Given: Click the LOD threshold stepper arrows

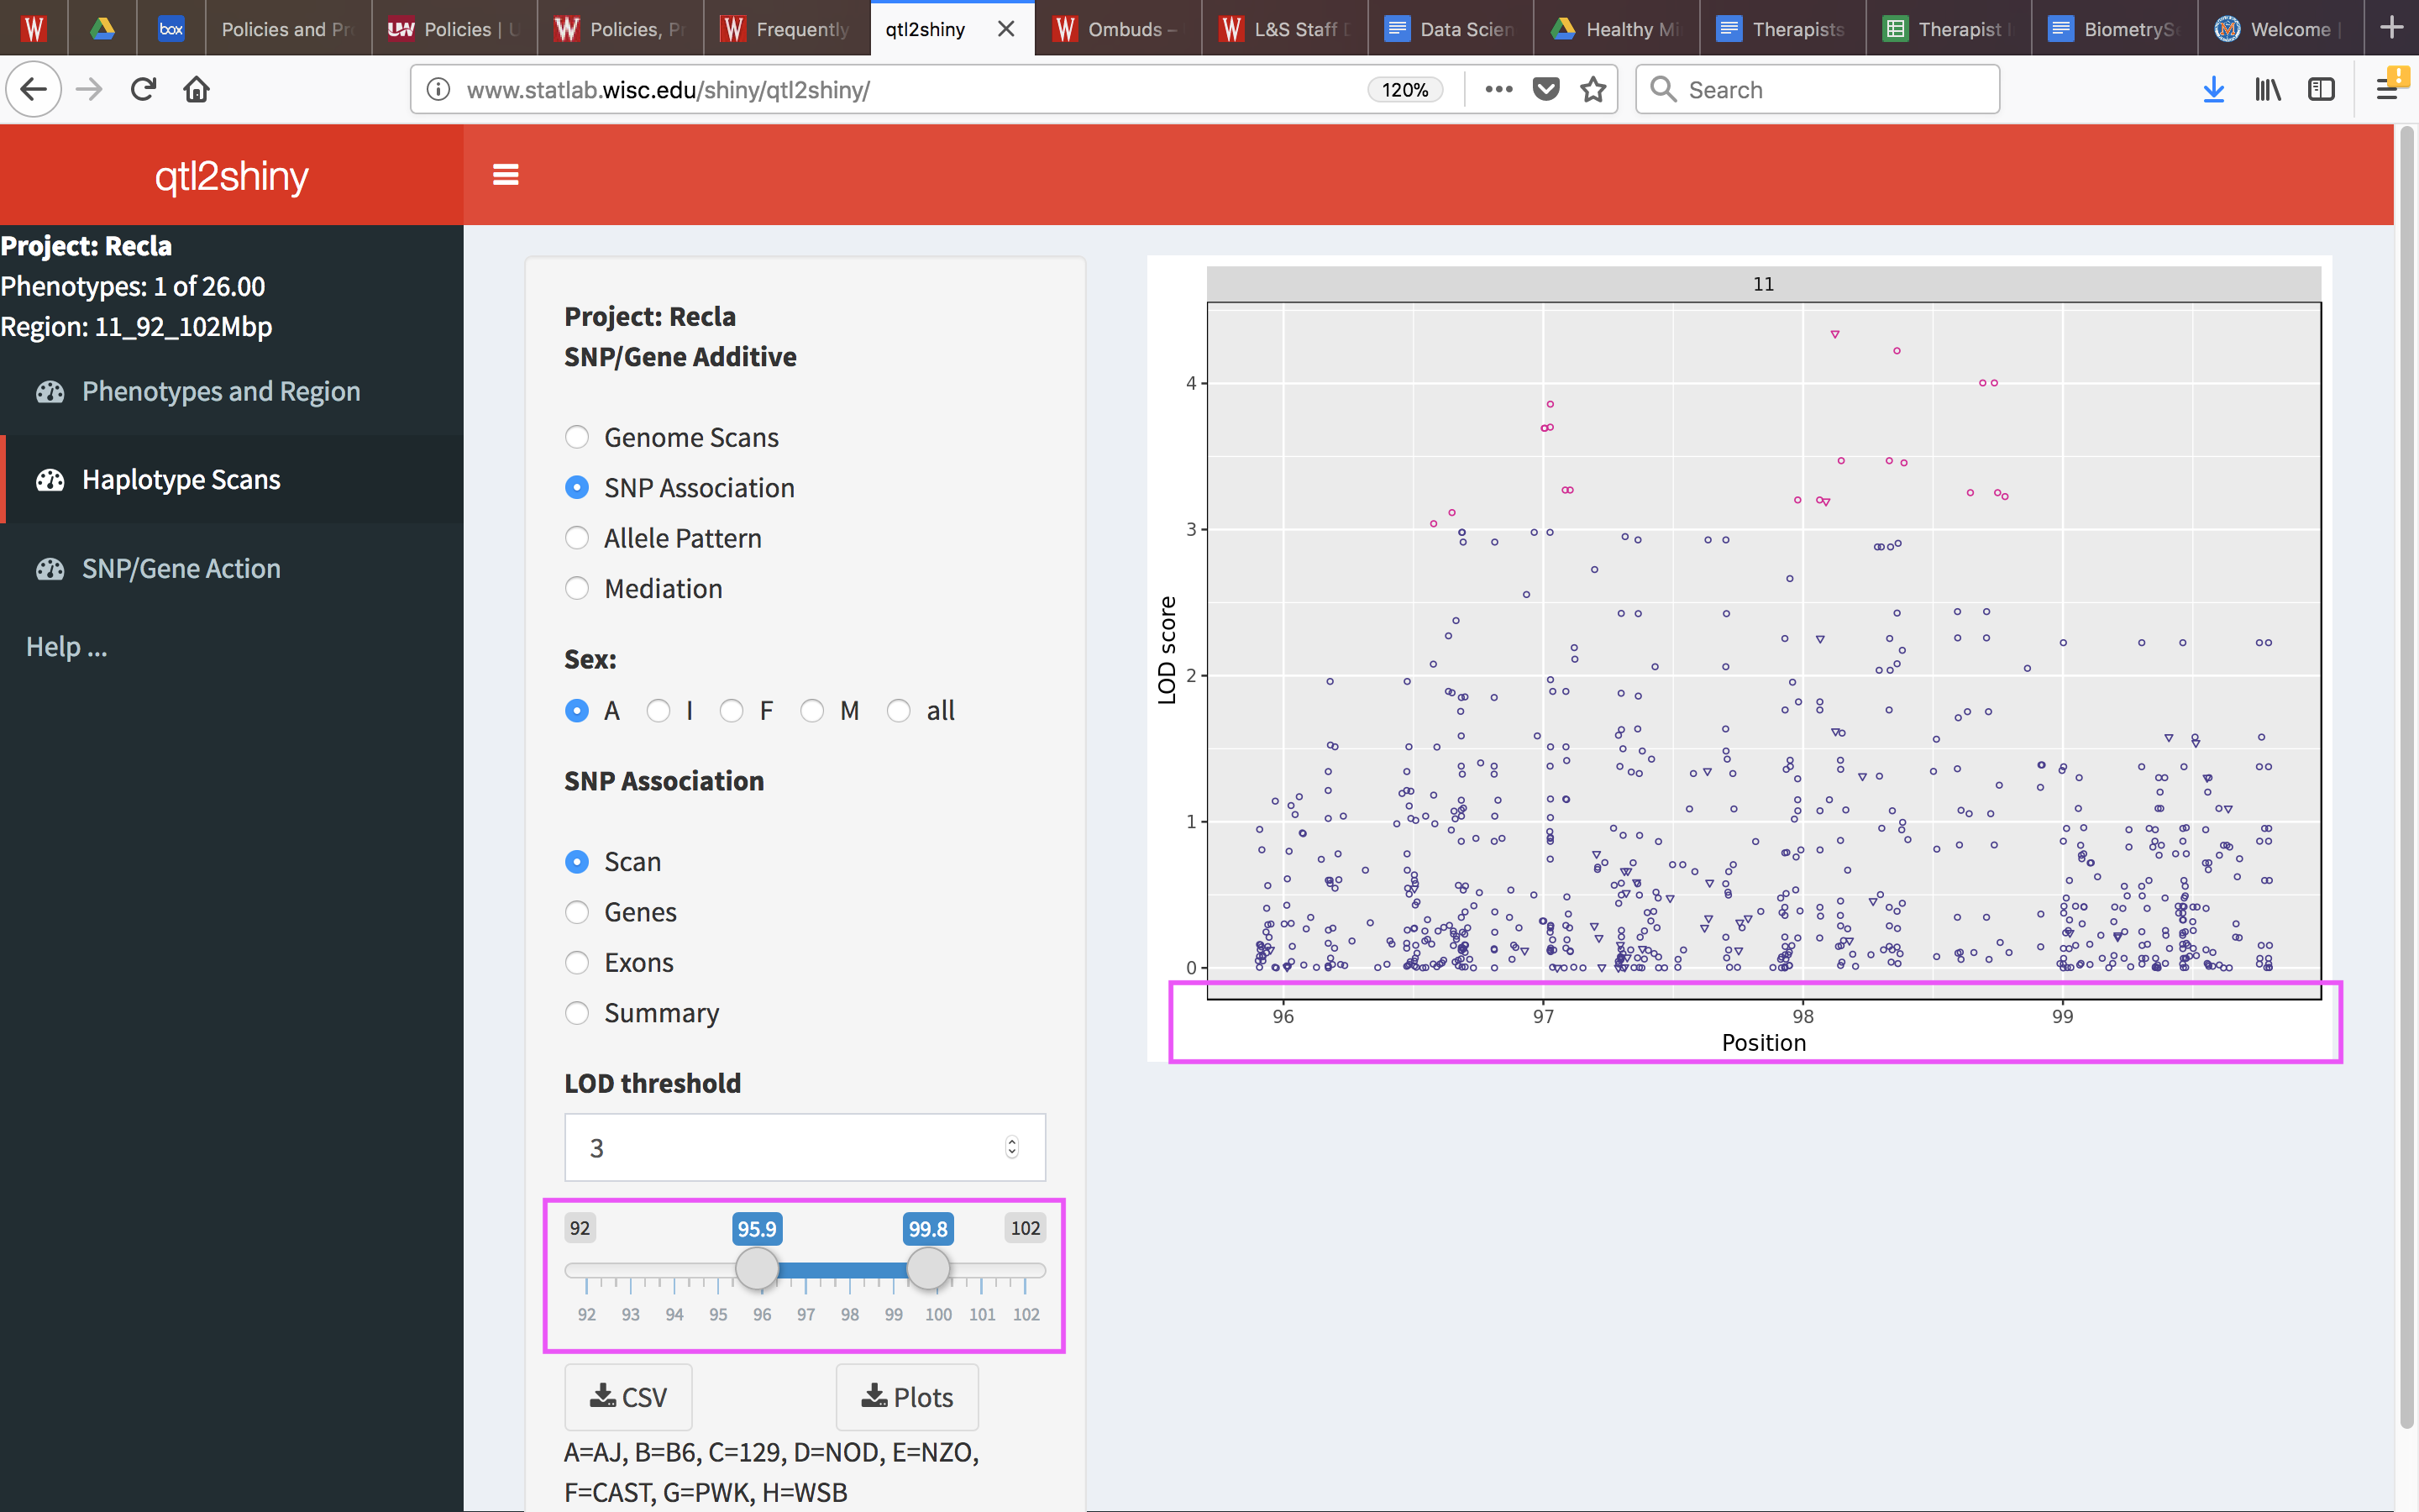Looking at the screenshot, I should [1011, 1147].
